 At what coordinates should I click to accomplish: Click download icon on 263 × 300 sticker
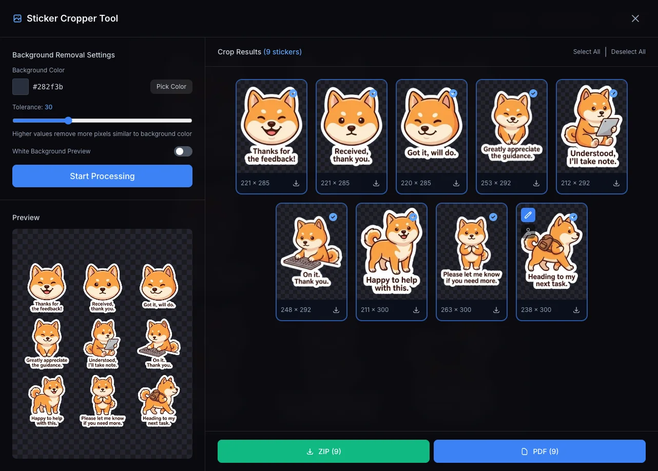496,310
